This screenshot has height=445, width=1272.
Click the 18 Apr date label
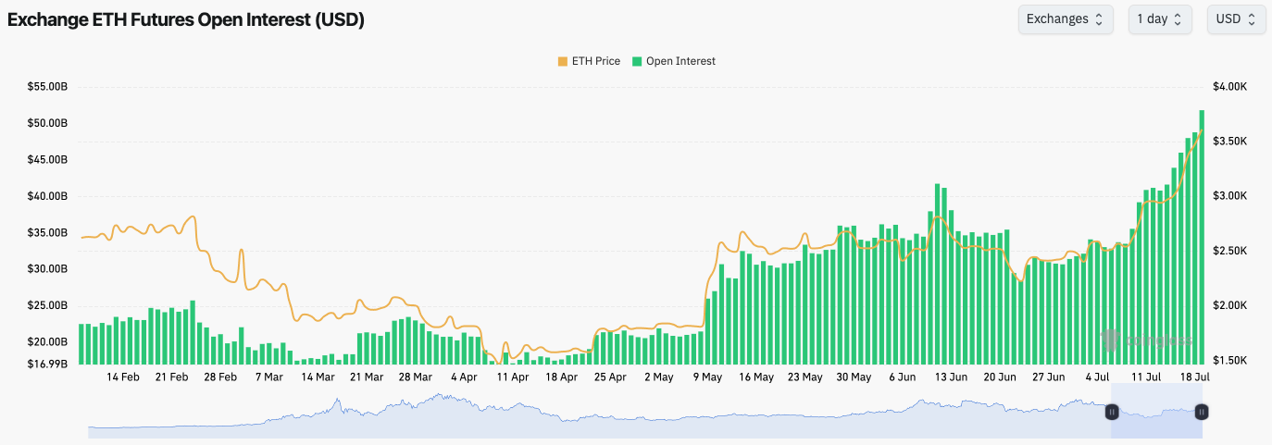tap(561, 377)
